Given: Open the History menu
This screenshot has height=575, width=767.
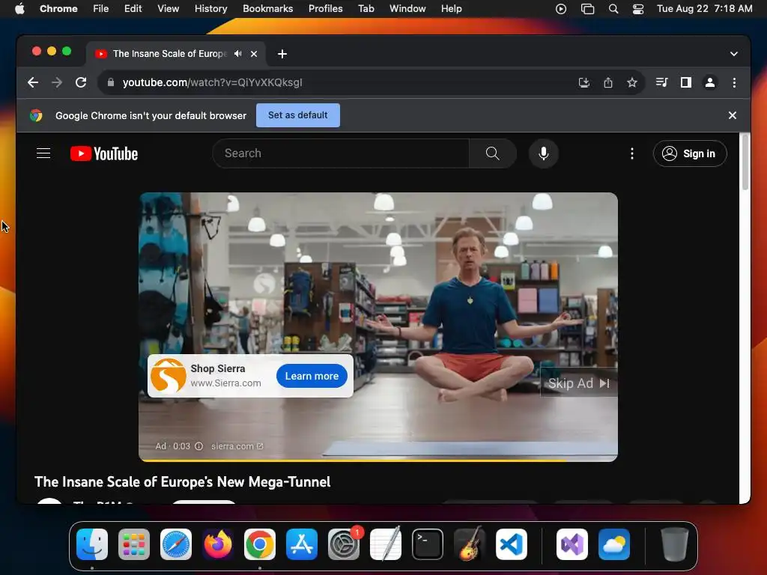Looking at the screenshot, I should pos(210,9).
